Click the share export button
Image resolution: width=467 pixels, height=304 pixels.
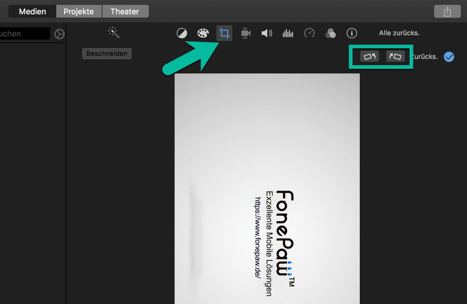click(447, 11)
